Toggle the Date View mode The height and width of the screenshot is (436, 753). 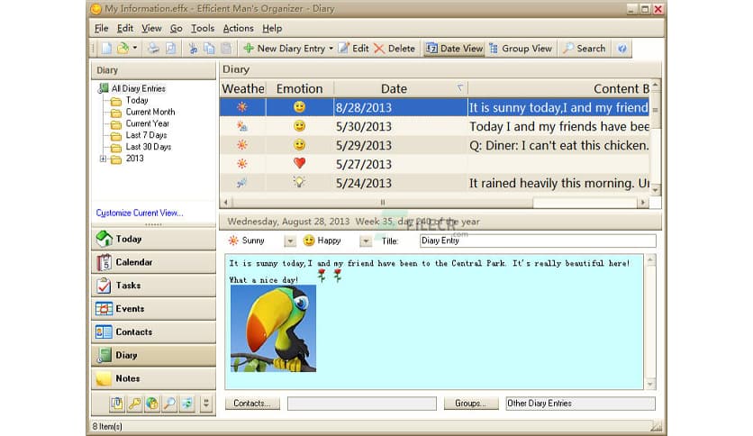pyautogui.click(x=454, y=49)
